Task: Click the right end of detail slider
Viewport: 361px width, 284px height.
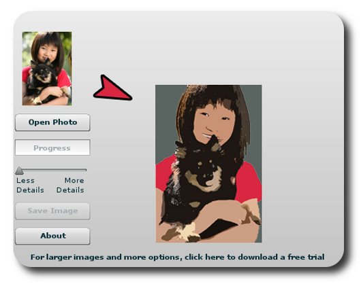Action: [x=86, y=170]
